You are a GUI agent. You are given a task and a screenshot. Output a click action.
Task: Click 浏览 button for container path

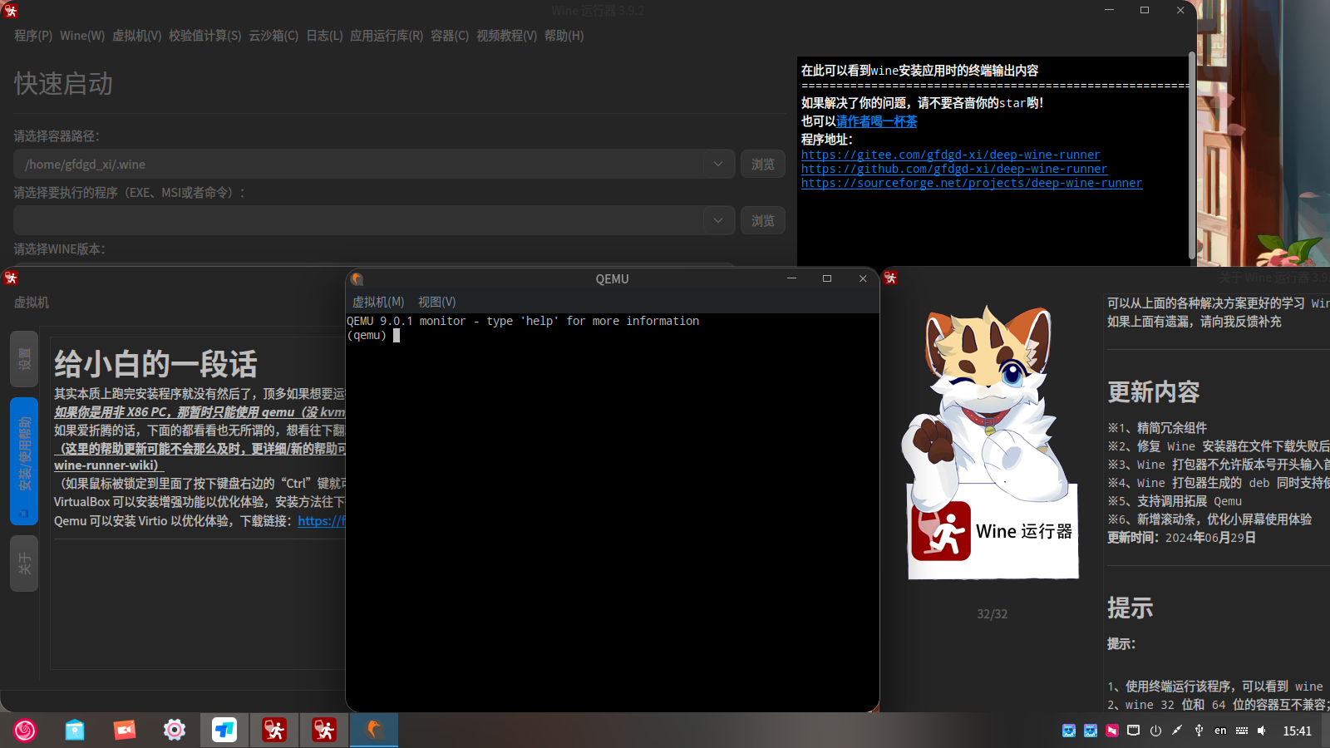pos(763,165)
